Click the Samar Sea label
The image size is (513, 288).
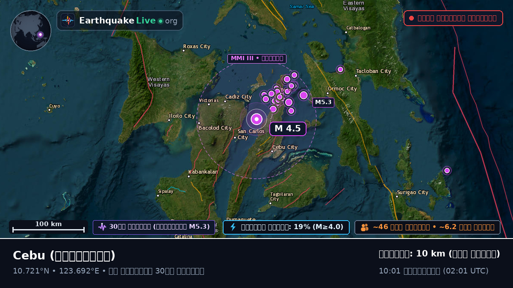pos(302,6)
